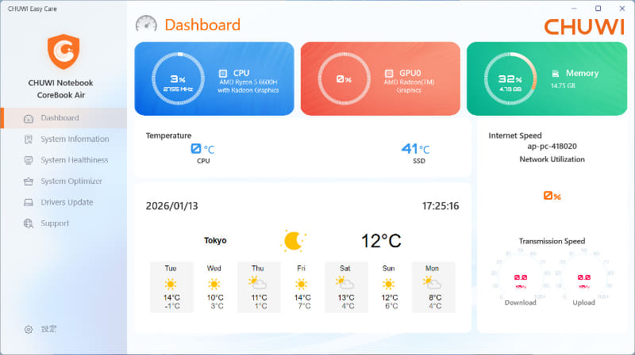Click the AMD Ryzen 5 6600H text
The width and height of the screenshot is (635, 355).
(x=248, y=82)
